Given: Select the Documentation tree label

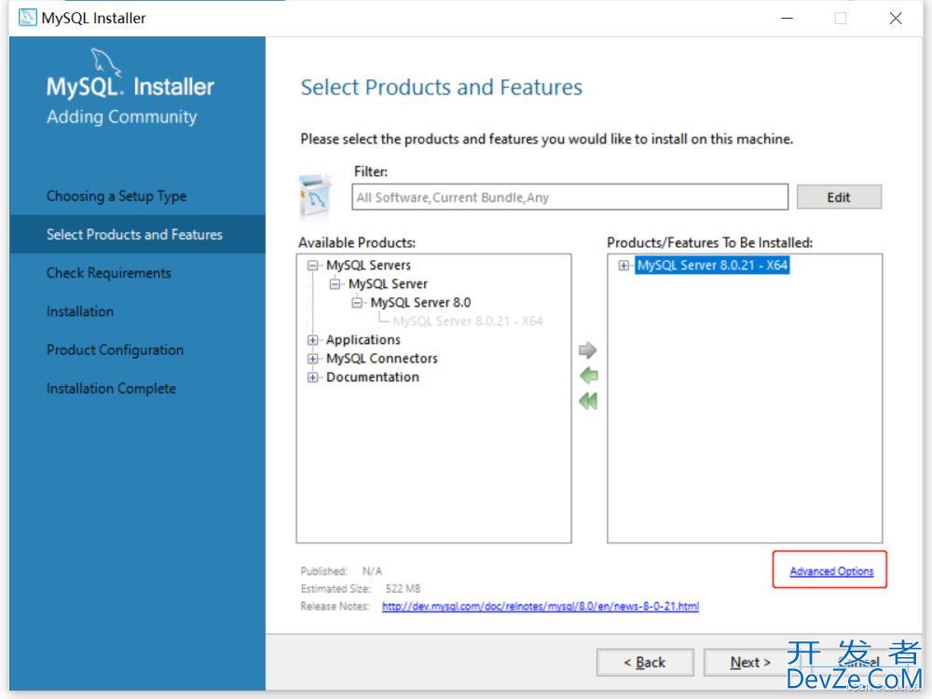Looking at the screenshot, I should click(373, 377).
